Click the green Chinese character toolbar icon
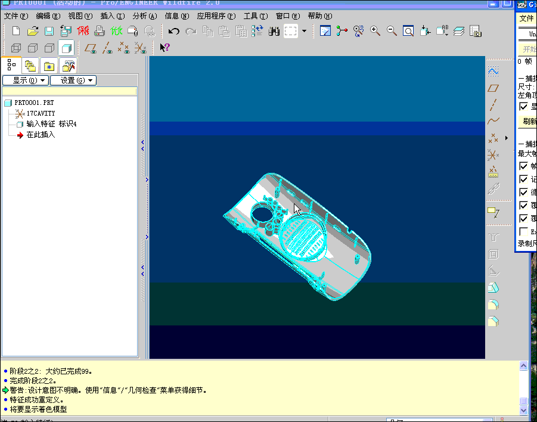Image resolution: width=537 pixels, height=422 pixels. coord(116,31)
